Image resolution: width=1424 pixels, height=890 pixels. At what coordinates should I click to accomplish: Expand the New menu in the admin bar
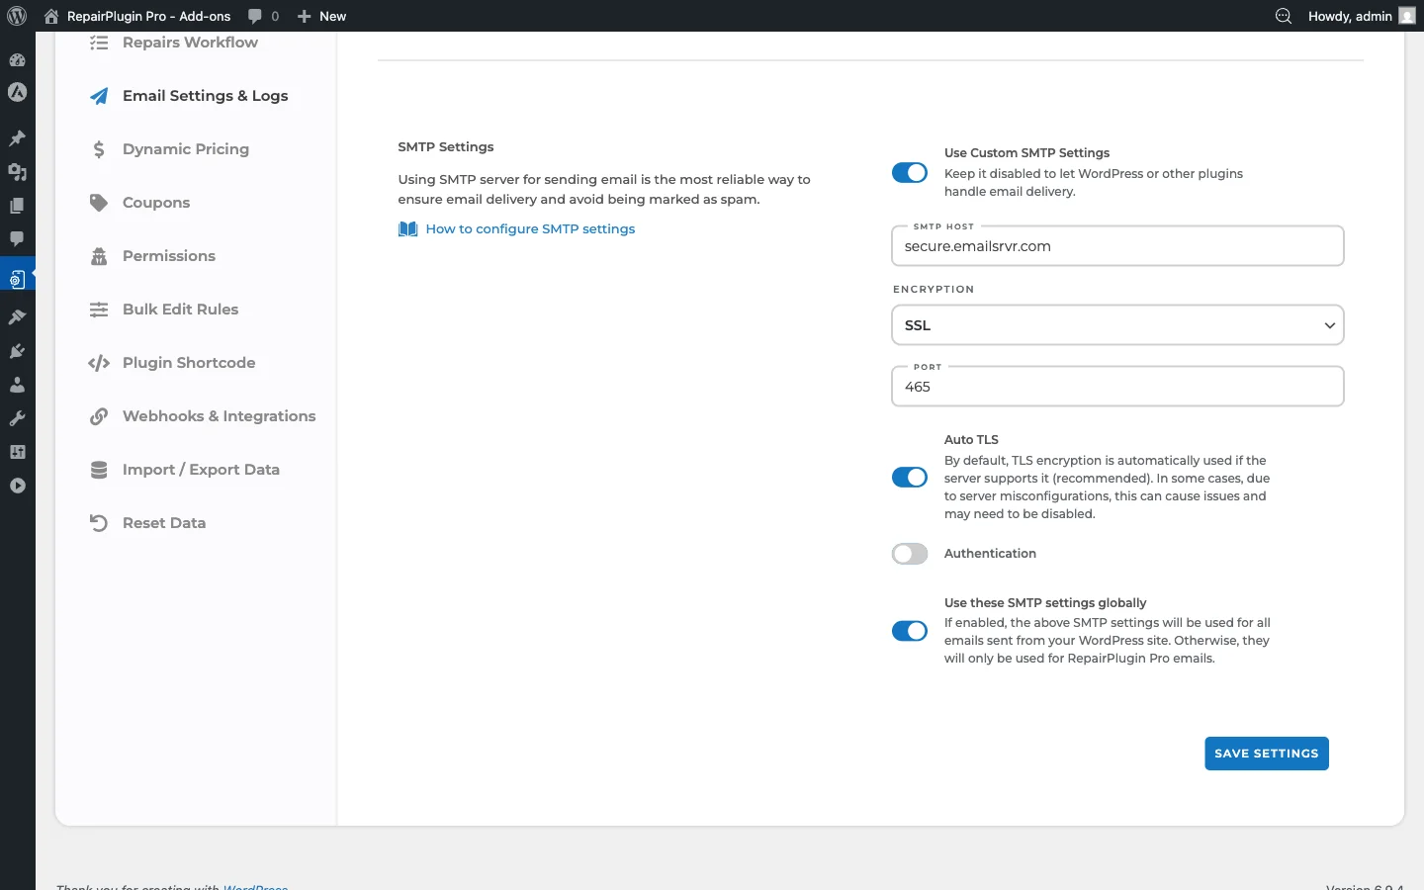[x=321, y=16]
